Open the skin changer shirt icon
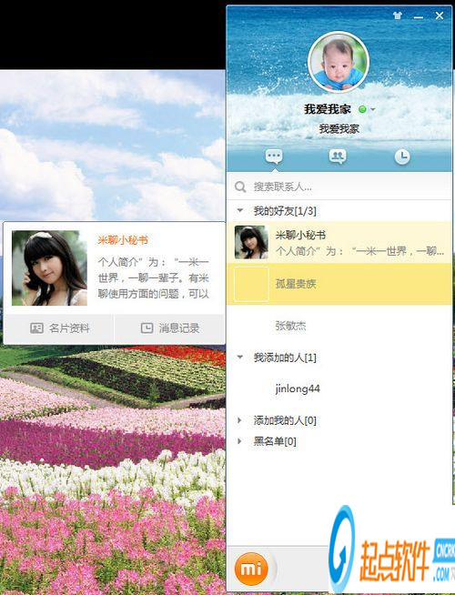The image size is (455, 595). click(x=398, y=15)
